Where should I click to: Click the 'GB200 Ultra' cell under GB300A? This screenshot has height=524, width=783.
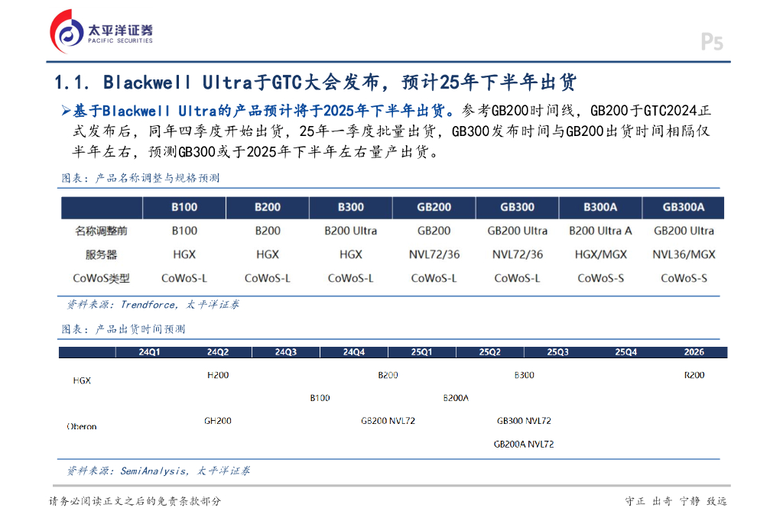point(684,231)
